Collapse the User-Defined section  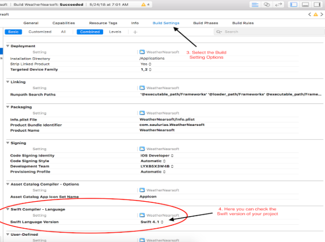click(7, 235)
